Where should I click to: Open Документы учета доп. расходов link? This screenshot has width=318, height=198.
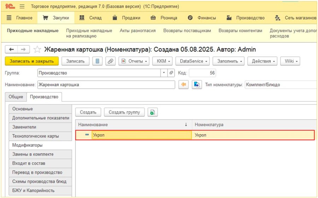293,33
